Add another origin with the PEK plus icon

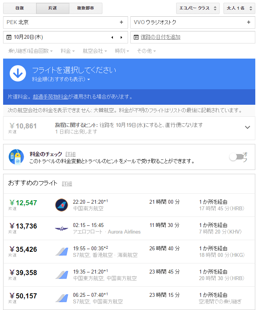point(121,22)
